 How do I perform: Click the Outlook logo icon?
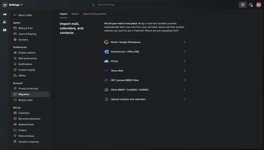tap(106, 52)
